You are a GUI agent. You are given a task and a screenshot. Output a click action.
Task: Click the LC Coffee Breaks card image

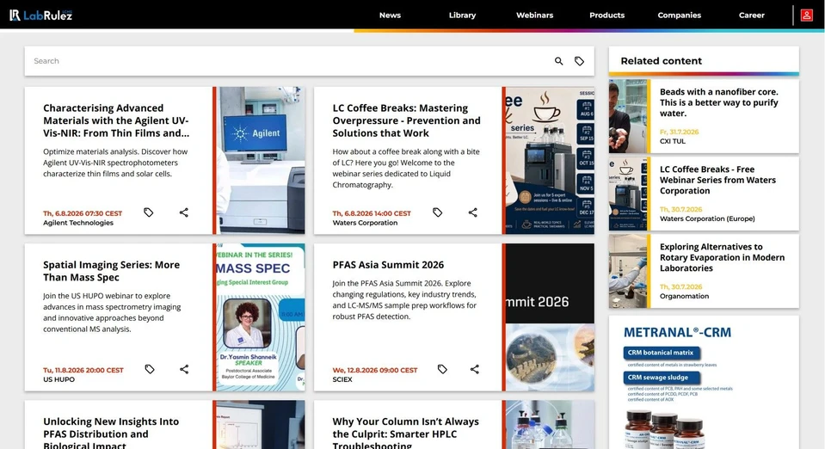(550, 161)
